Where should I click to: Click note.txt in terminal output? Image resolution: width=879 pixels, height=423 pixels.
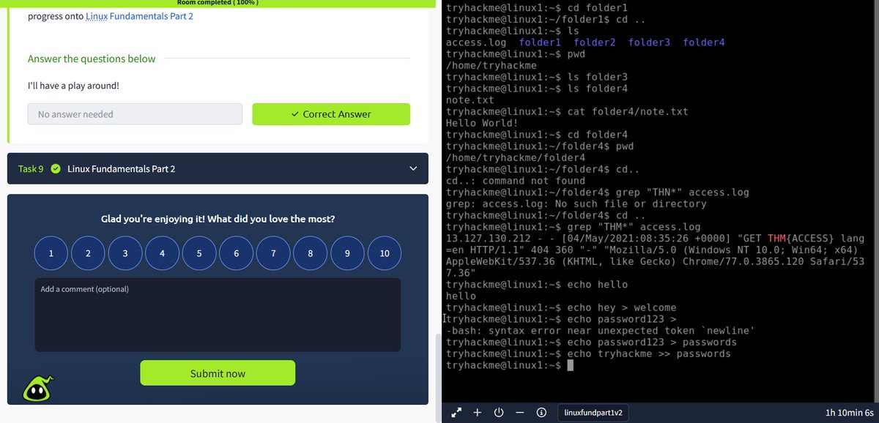pos(470,100)
